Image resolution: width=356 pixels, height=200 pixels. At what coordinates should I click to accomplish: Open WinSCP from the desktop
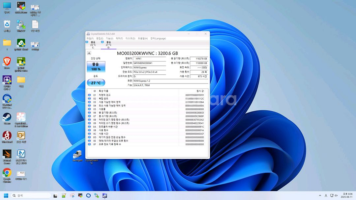coord(21,25)
